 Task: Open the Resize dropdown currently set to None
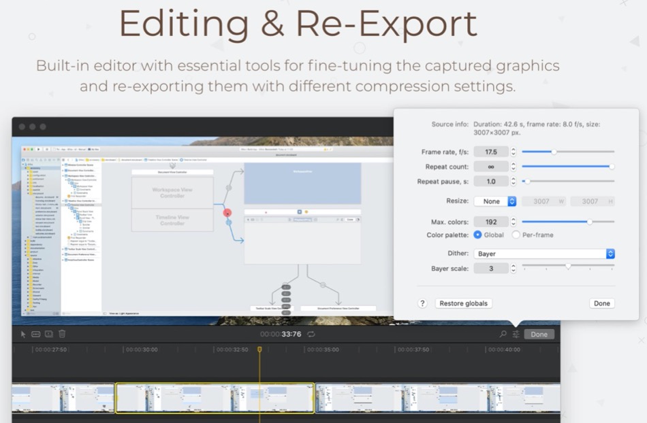(494, 201)
